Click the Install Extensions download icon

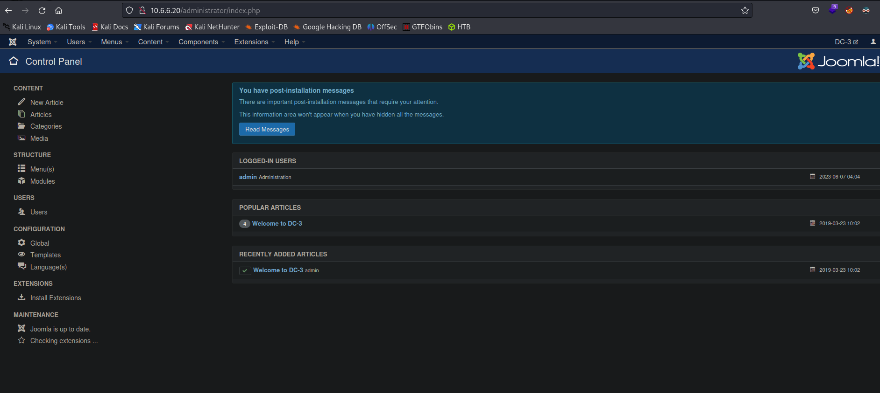21,297
